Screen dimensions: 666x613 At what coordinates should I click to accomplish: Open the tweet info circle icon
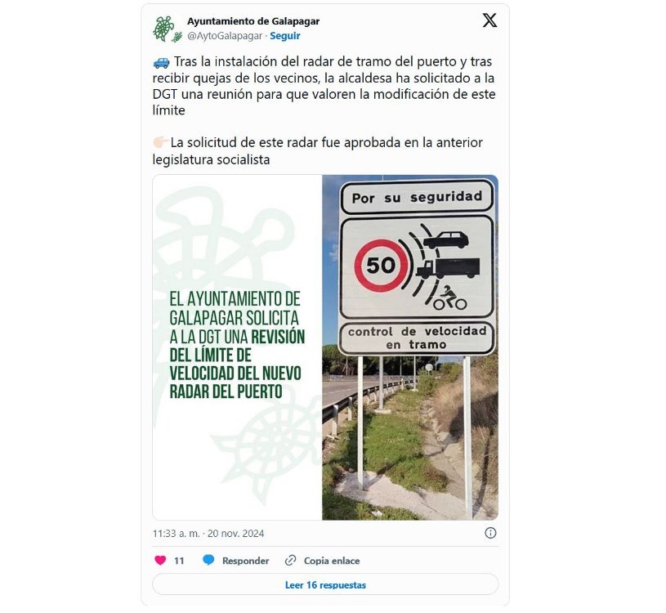coord(490,533)
